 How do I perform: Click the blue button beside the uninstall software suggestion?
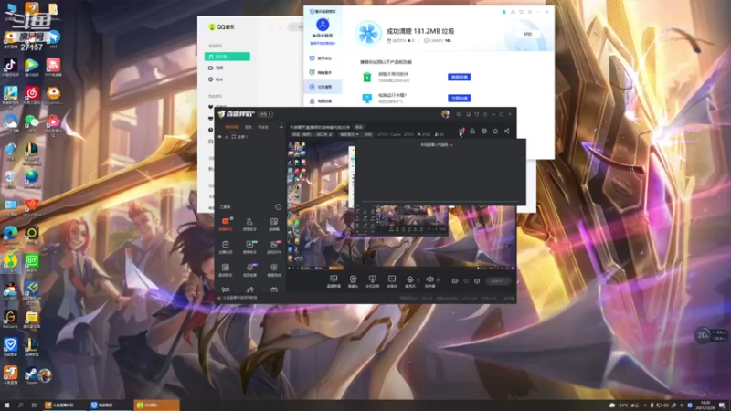460,77
